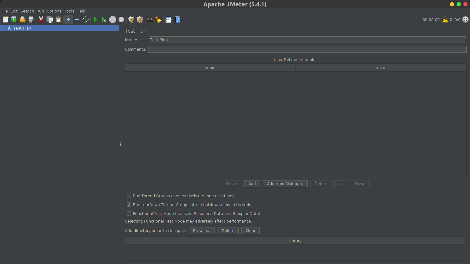Click the 0/0 thread count indicator
This screenshot has height=264, width=470.
pos(457,20)
